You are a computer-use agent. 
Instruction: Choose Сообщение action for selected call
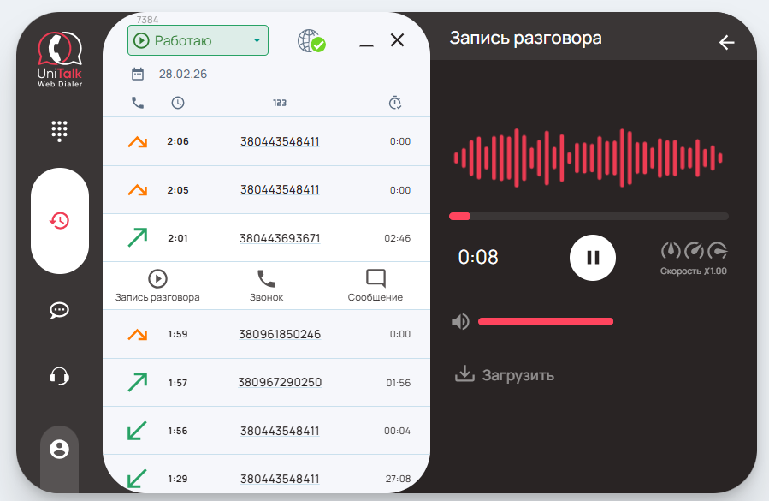click(x=375, y=286)
